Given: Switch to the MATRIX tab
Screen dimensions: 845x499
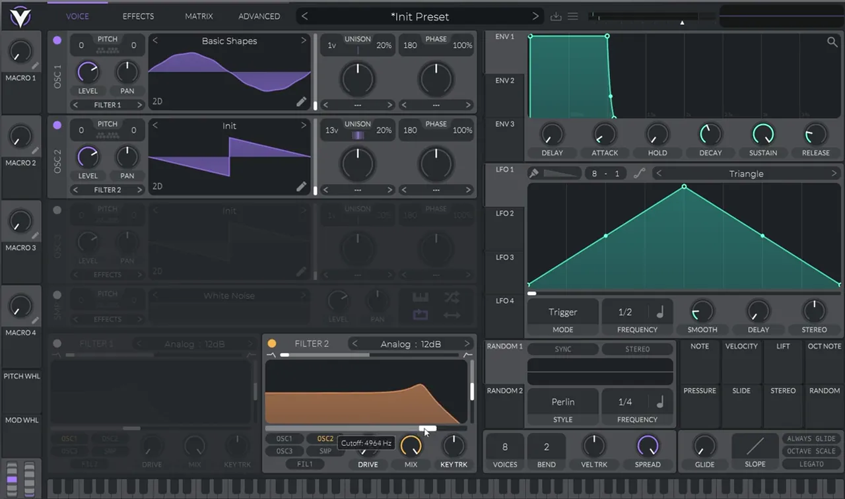Looking at the screenshot, I should pyautogui.click(x=199, y=16).
